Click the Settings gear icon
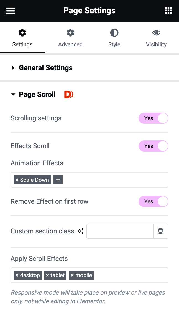 pyautogui.click(x=22, y=32)
